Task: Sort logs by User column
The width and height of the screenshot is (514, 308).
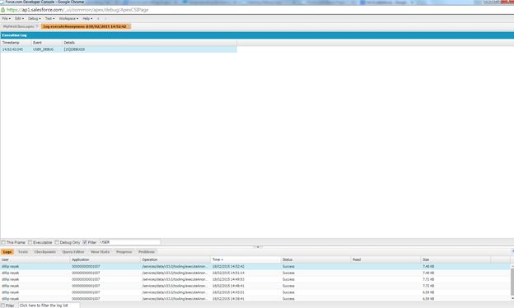Action: (35, 259)
